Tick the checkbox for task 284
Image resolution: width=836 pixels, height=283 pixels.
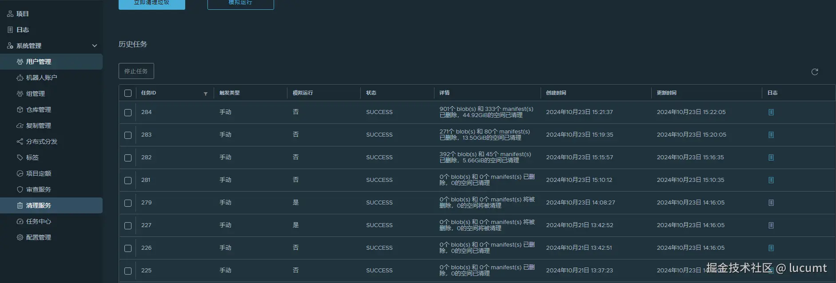(128, 113)
